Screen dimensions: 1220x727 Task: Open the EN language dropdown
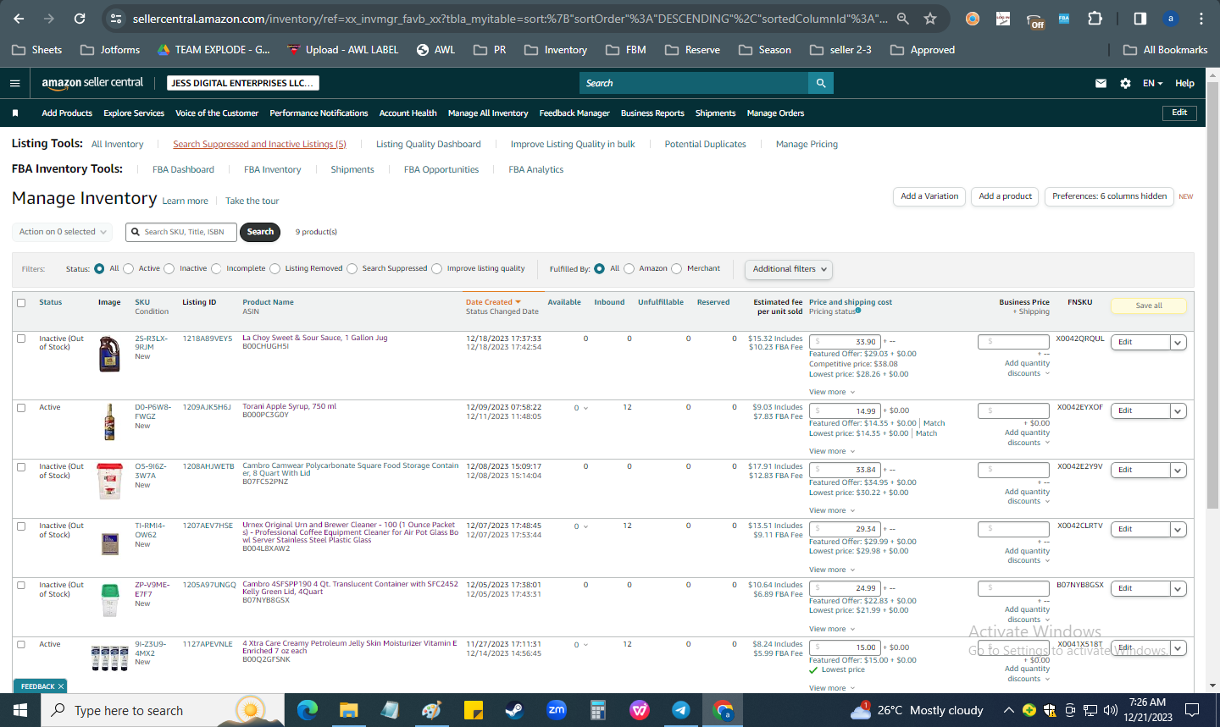tap(1152, 83)
